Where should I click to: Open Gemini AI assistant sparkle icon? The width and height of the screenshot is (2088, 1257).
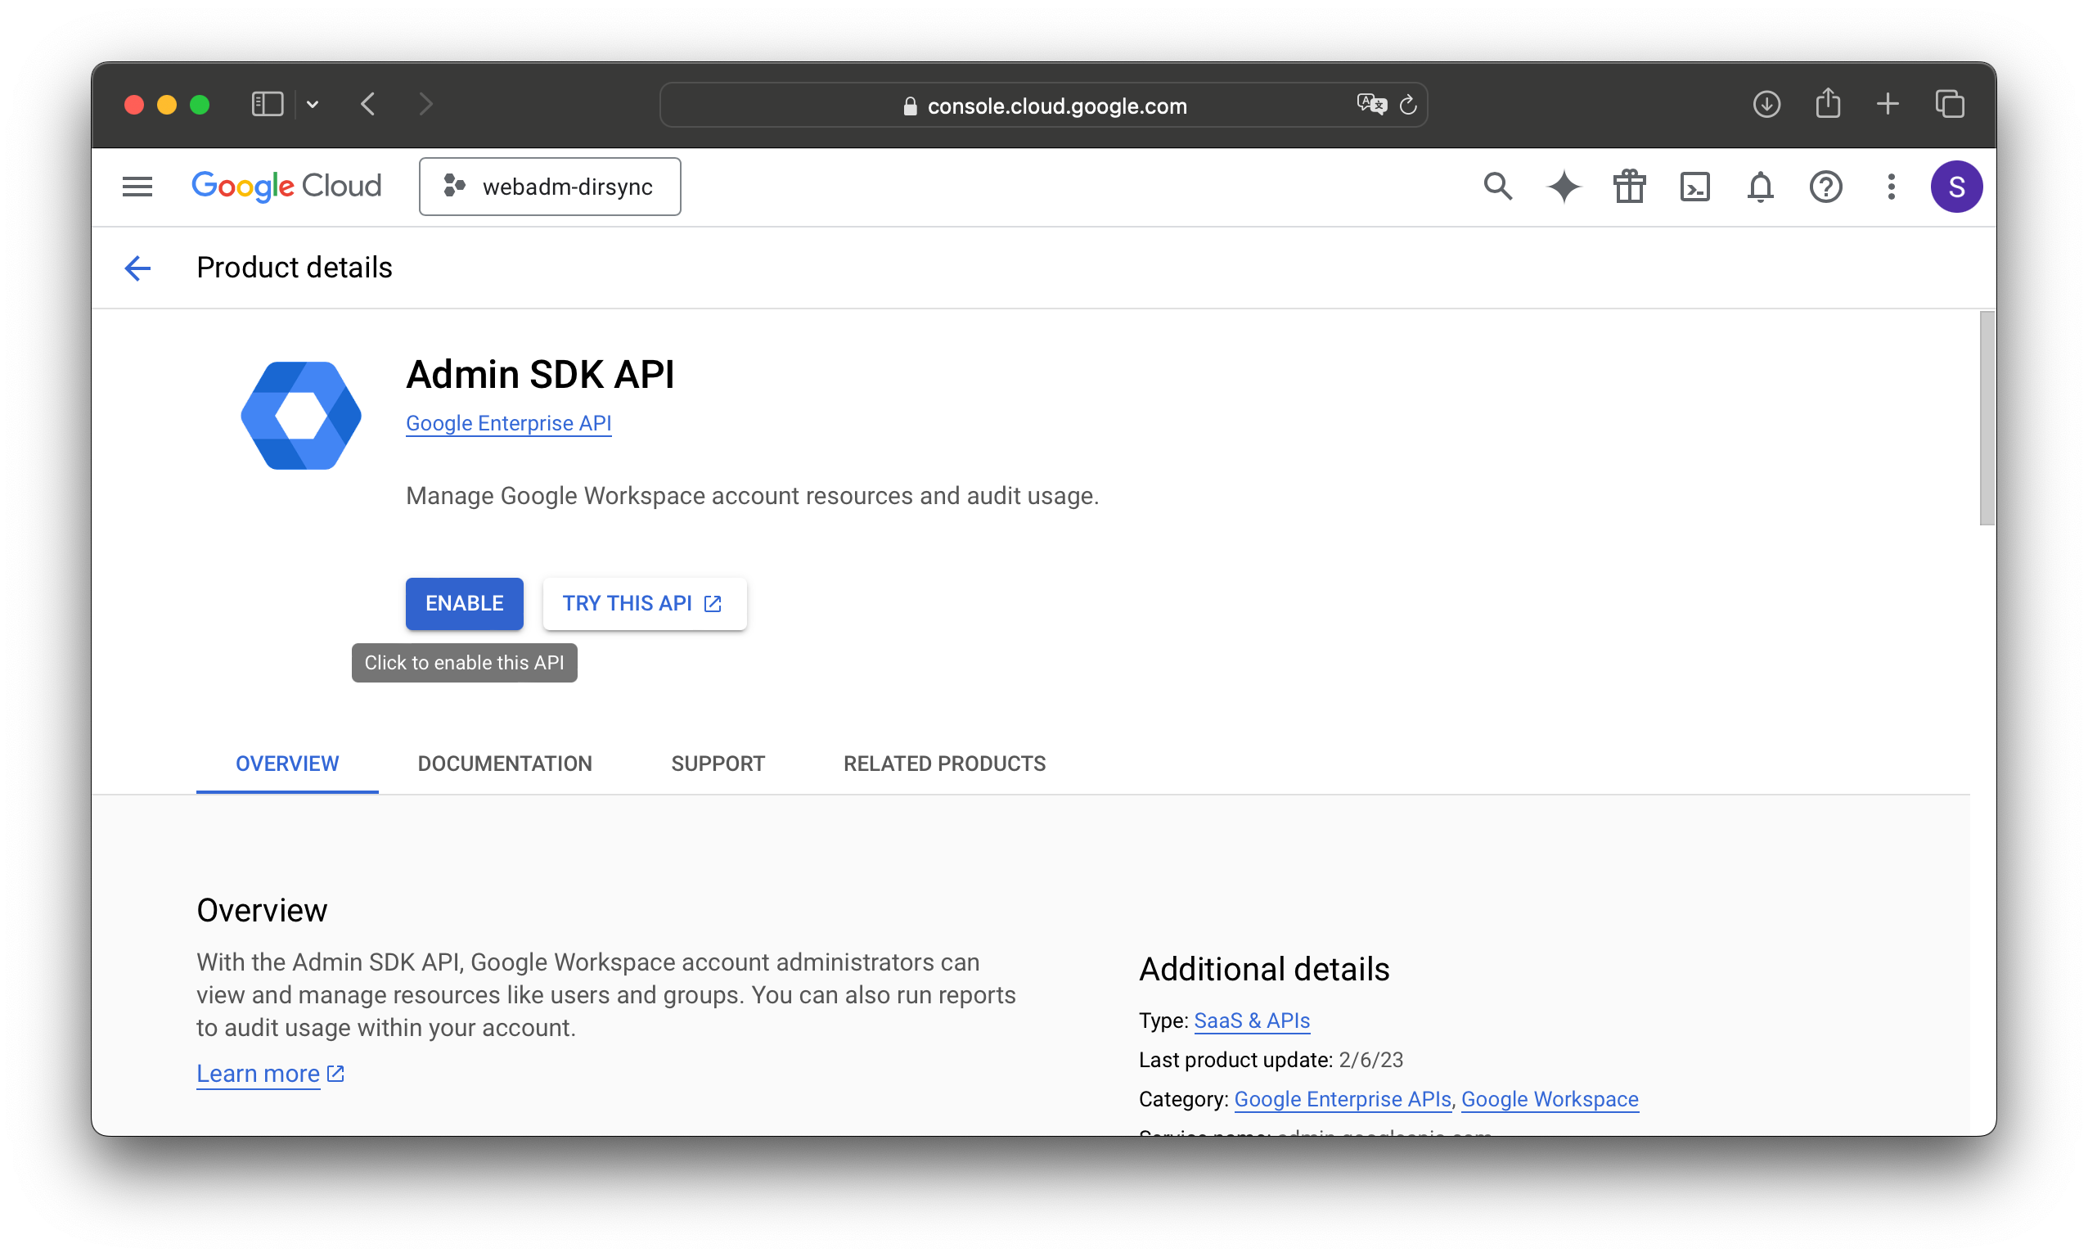pyautogui.click(x=1563, y=187)
